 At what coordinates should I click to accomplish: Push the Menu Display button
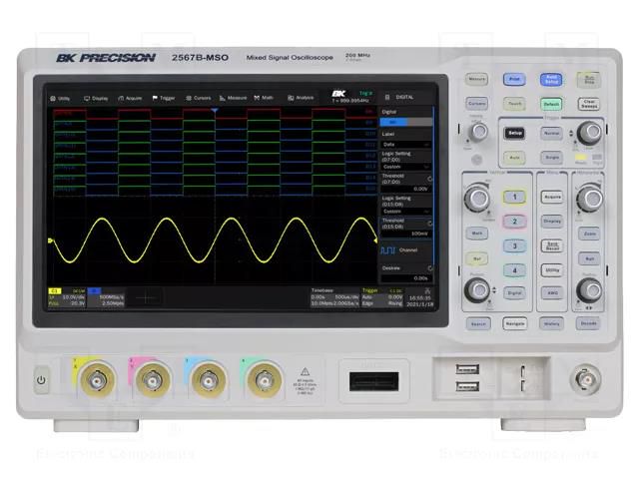pyautogui.click(x=552, y=222)
